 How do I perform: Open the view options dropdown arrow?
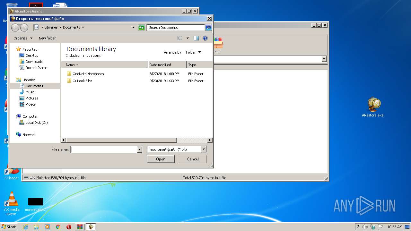pos(188,38)
